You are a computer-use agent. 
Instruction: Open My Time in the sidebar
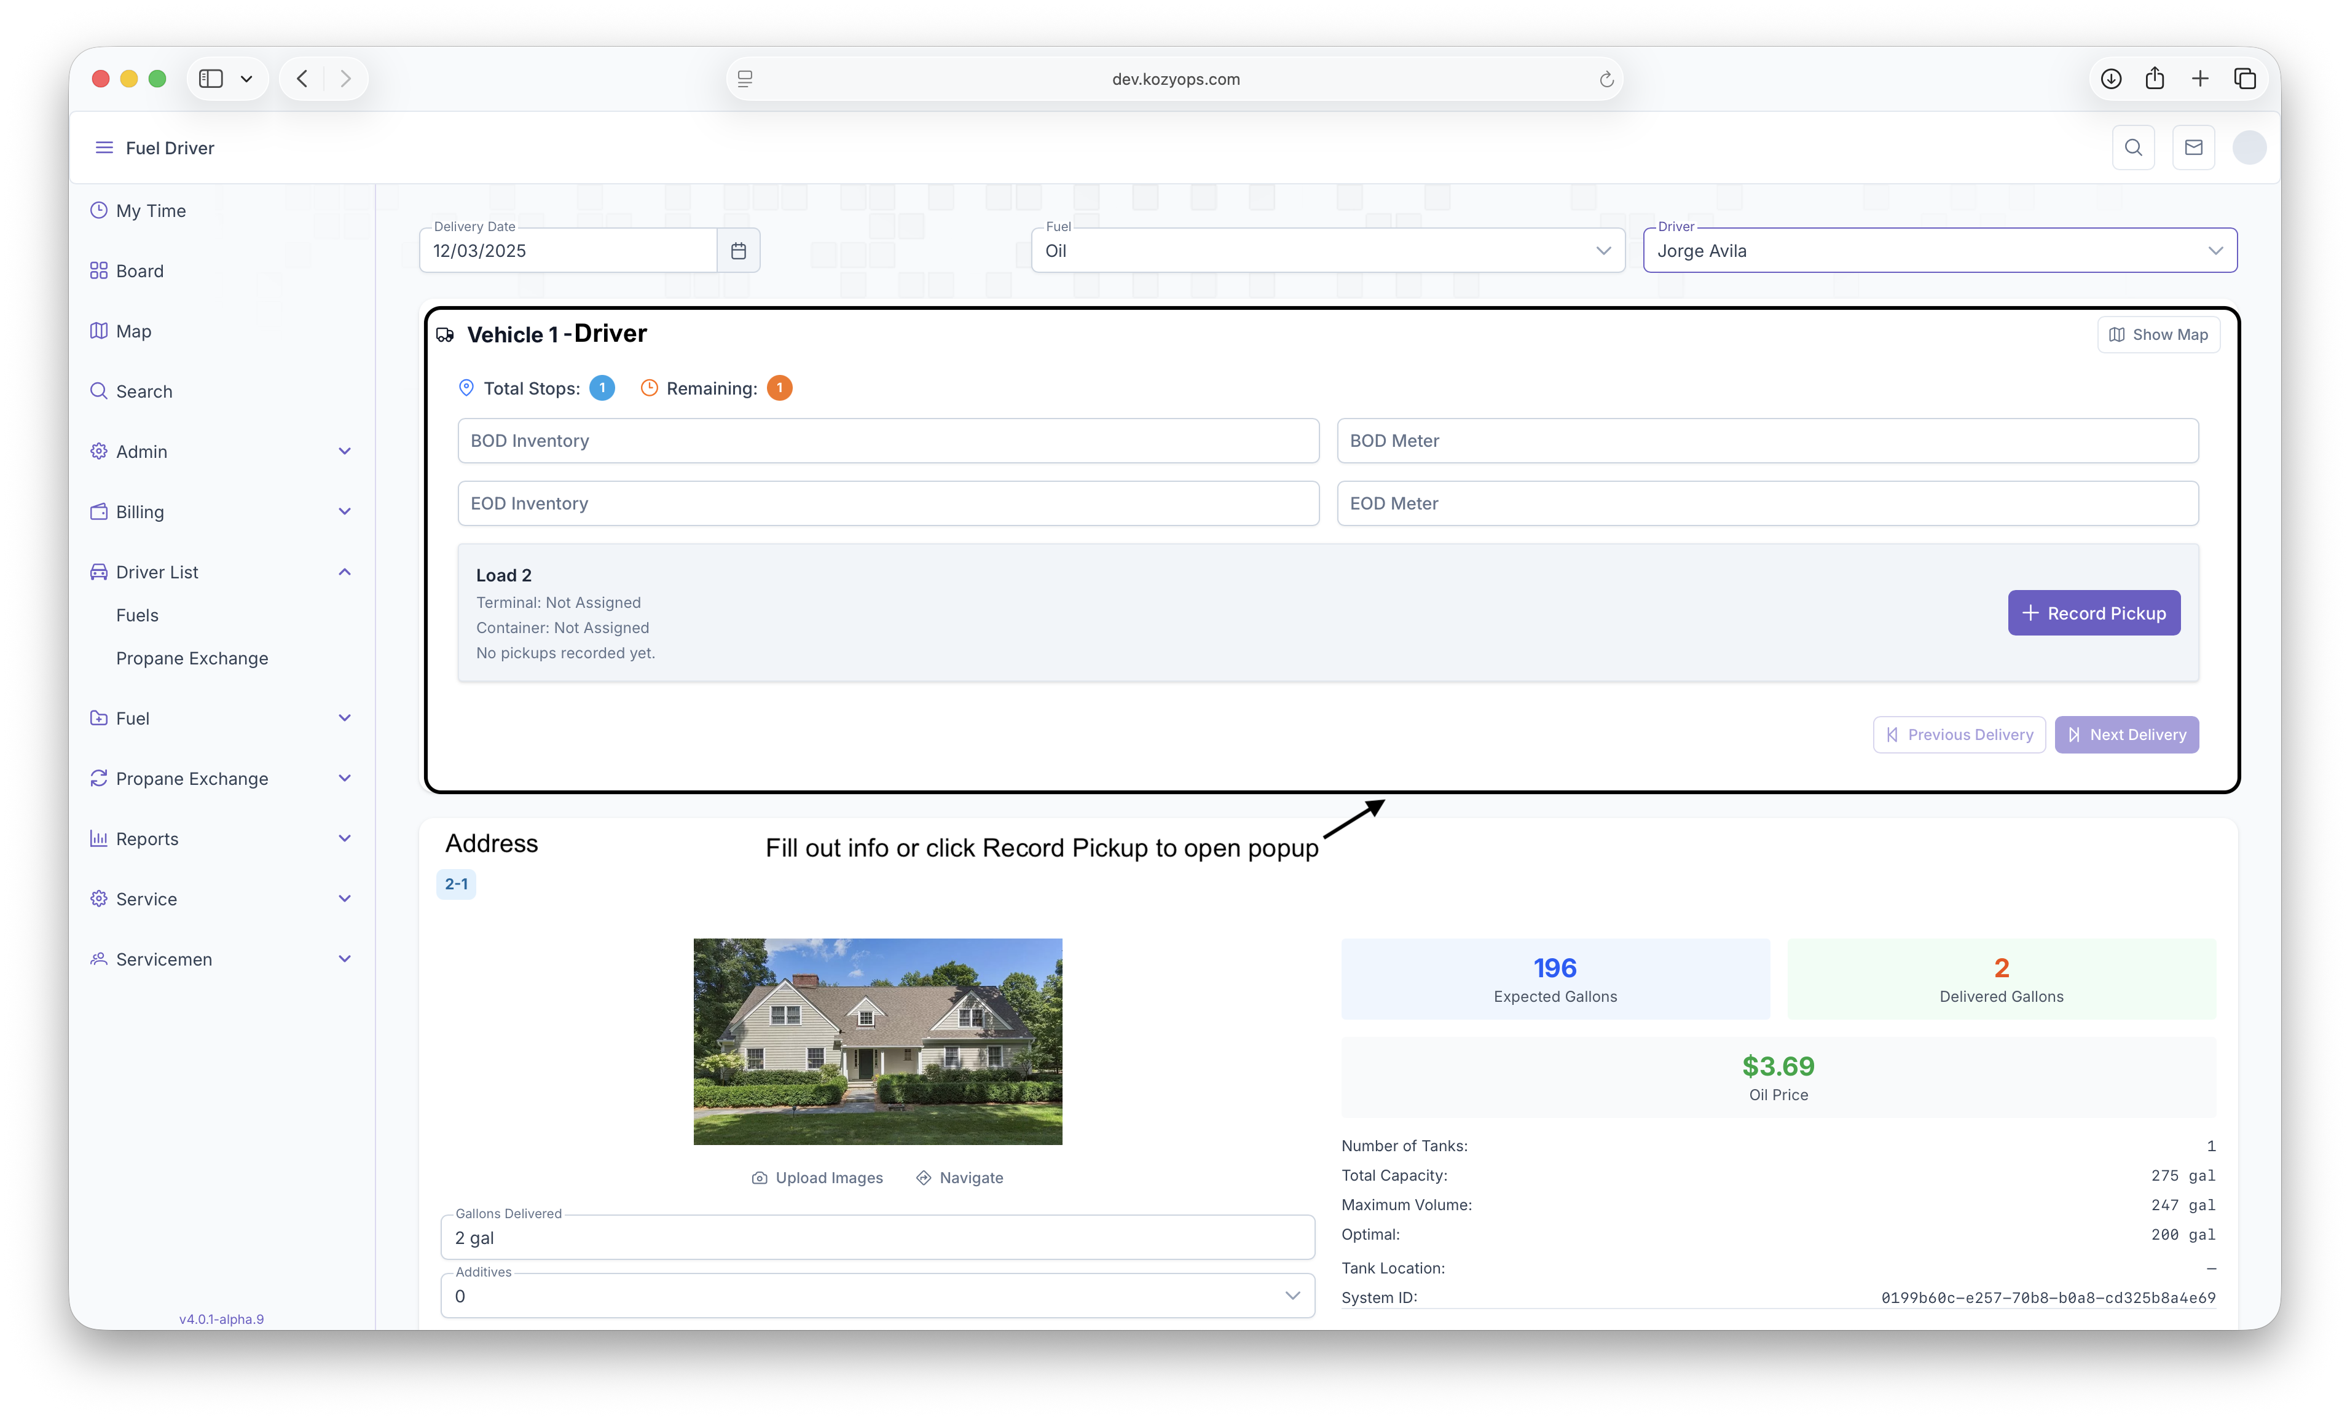(151, 211)
